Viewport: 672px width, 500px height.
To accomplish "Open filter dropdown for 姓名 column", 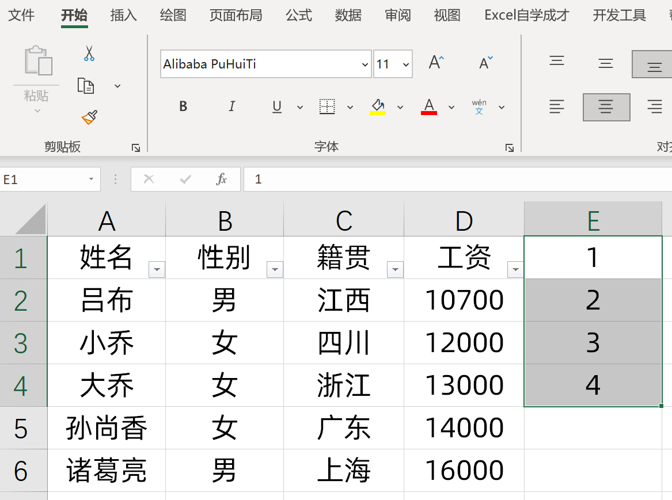I will pyautogui.click(x=157, y=269).
